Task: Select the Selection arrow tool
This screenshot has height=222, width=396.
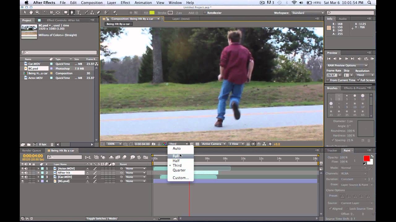Action: click(x=25, y=13)
